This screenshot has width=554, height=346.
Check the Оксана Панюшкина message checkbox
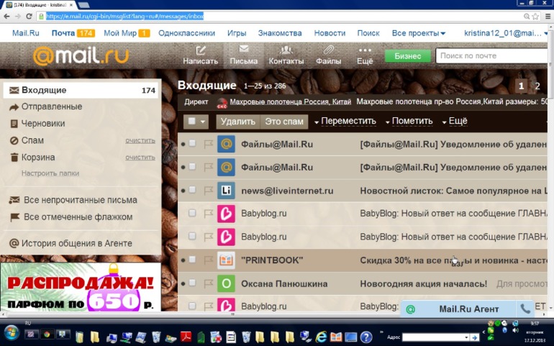(192, 283)
